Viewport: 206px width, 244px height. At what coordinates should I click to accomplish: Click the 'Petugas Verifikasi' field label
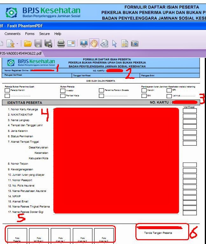13,75
